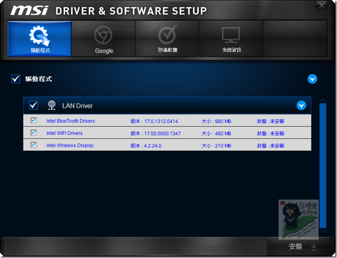This screenshot has width=337, height=258.
Task: Select Intel WIFI Drivers name text
Action: (65, 133)
